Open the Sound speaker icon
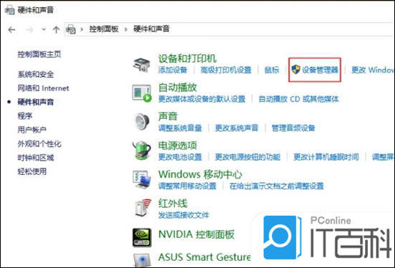The height and width of the screenshot is (268, 395). pyautogui.click(x=141, y=122)
